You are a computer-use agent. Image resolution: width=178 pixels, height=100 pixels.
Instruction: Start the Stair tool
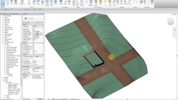point(69,2)
